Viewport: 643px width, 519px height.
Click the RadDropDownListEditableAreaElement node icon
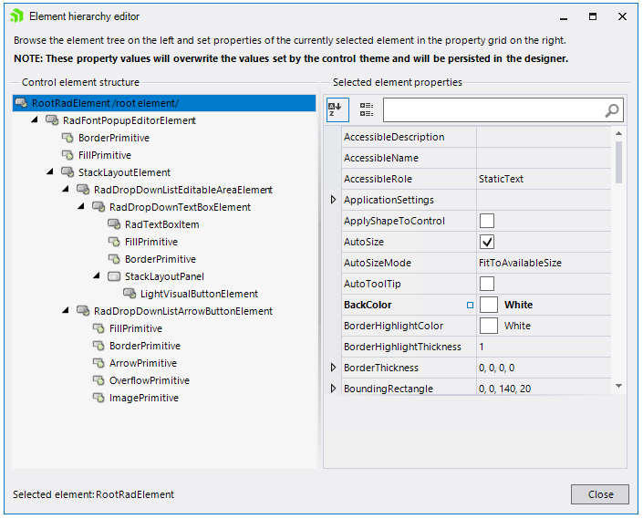pyautogui.click(x=83, y=190)
